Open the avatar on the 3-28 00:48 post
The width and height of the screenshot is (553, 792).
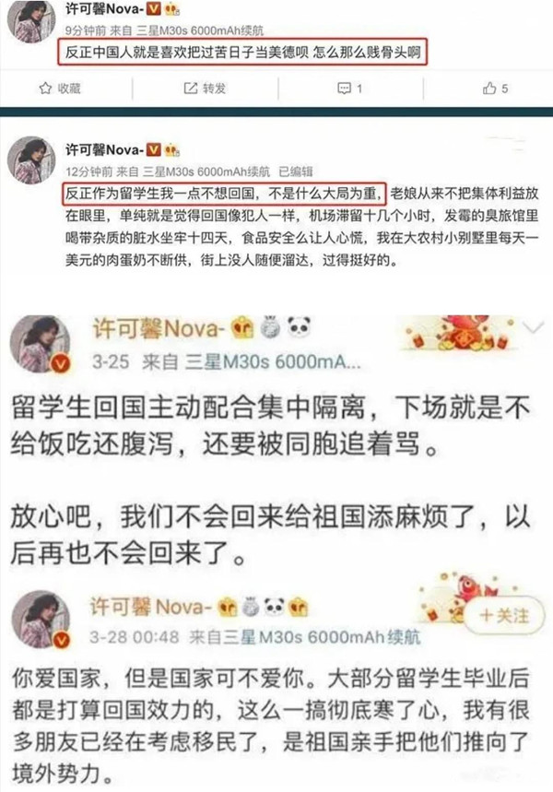click(41, 620)
